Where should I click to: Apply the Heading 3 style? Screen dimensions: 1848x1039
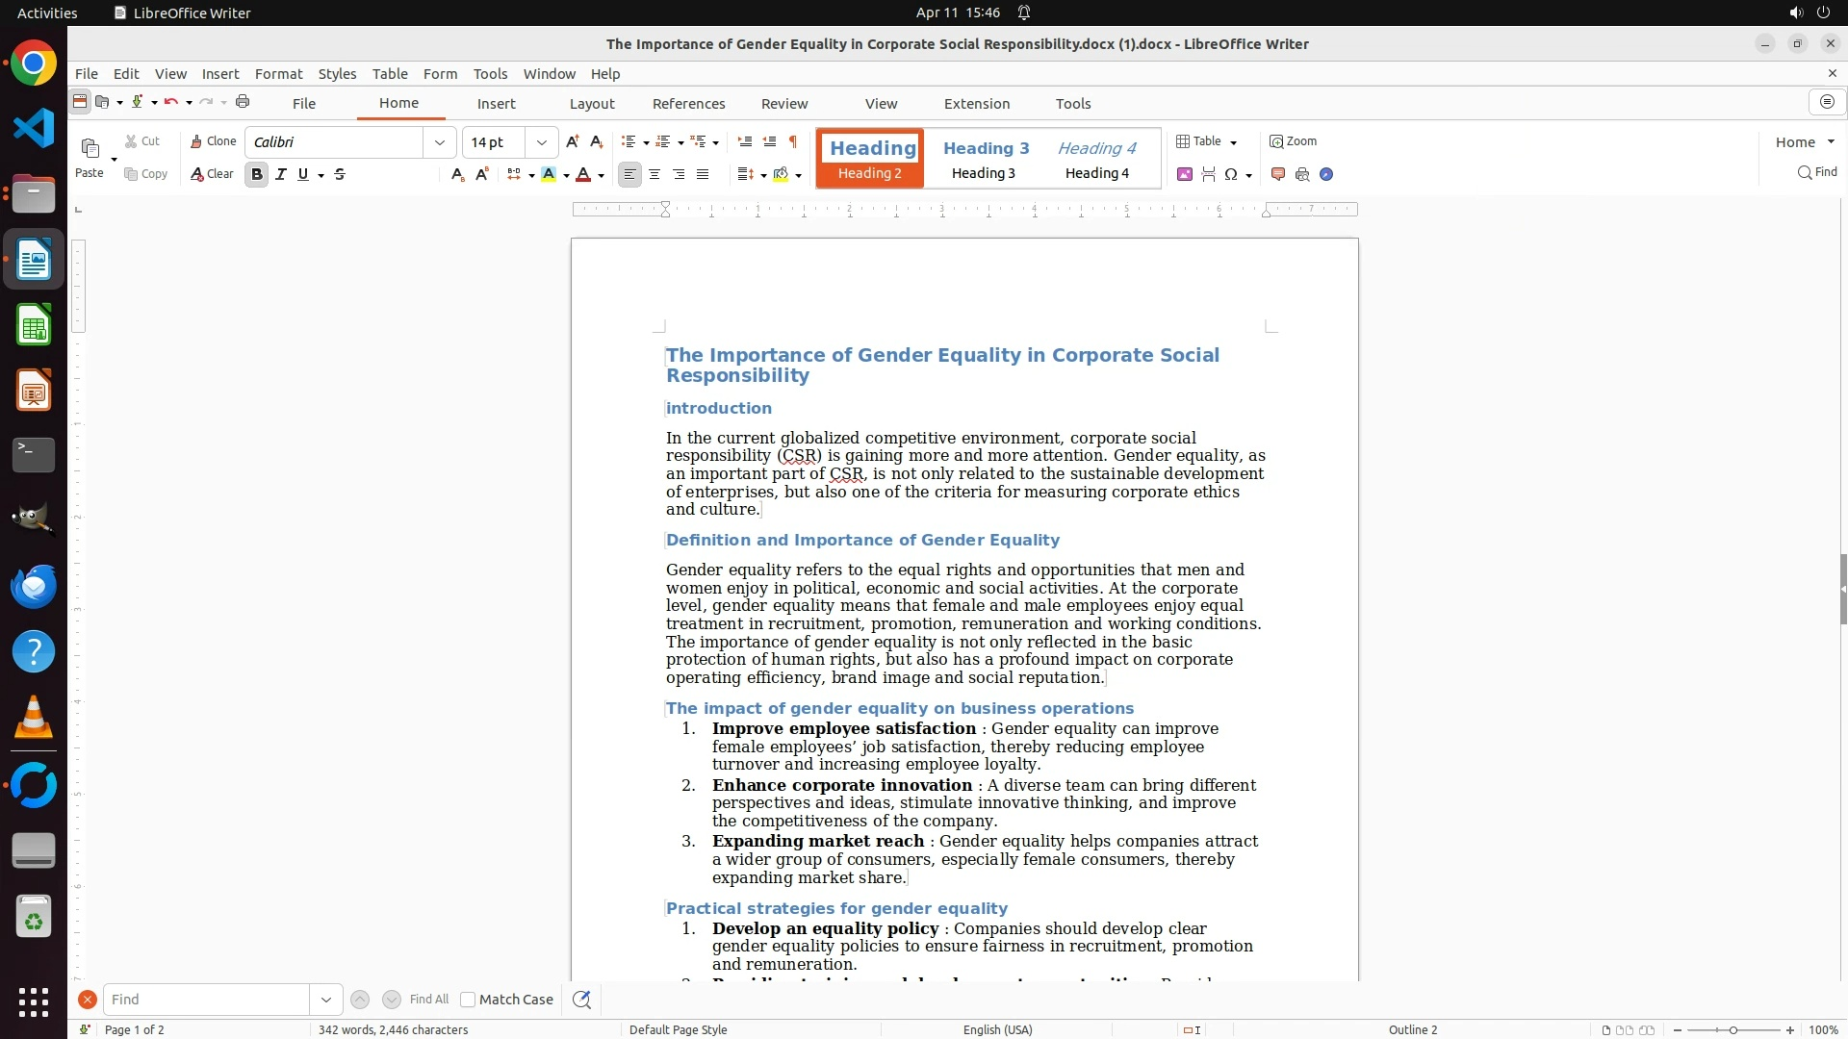(x=986, y=159)
